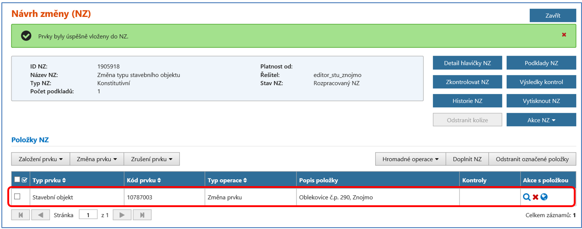This screenshot has width=582, height=229.
Task: Open the Založení prvku dropdown
Action: click(41, 159)
